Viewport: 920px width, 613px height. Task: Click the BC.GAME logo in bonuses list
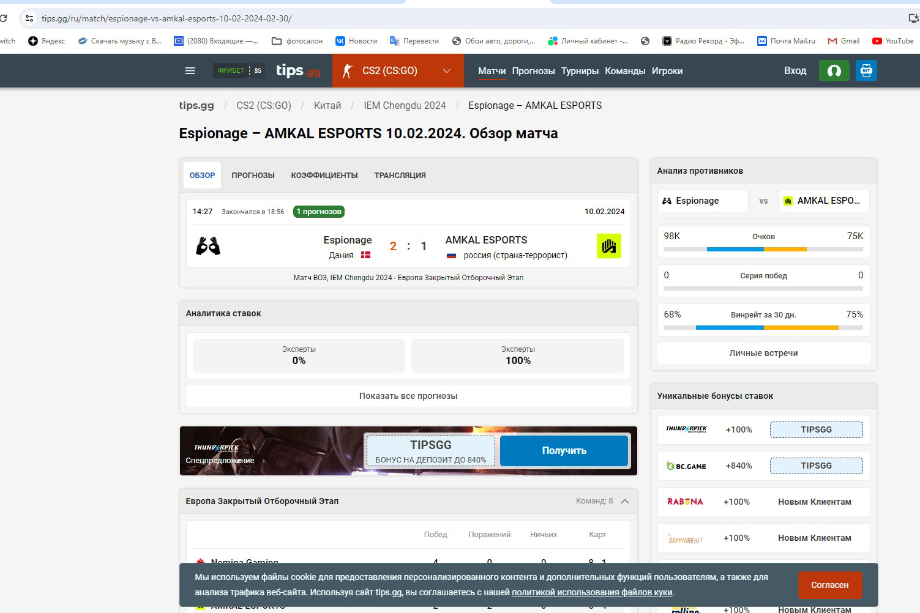coord(686,466)
